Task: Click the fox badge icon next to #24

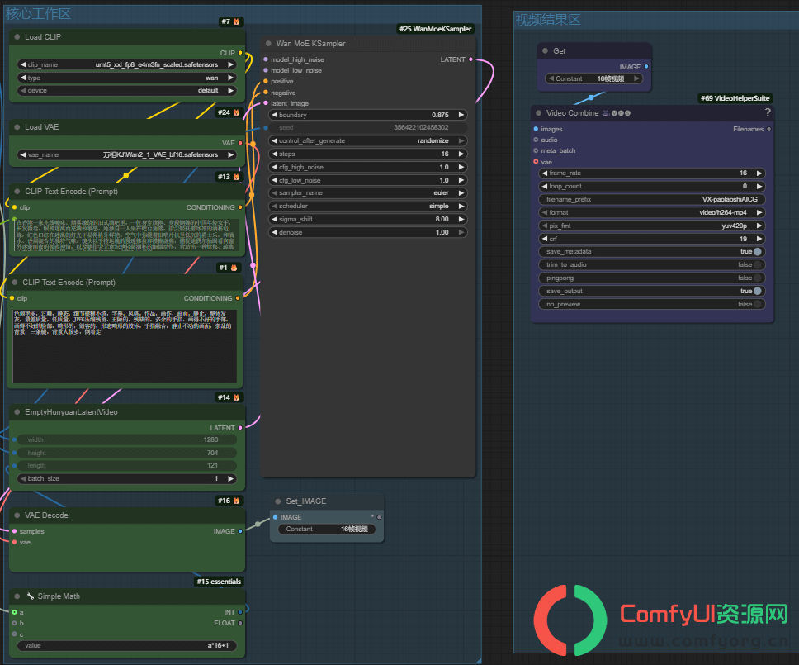Action: click(x=236, y=112)
